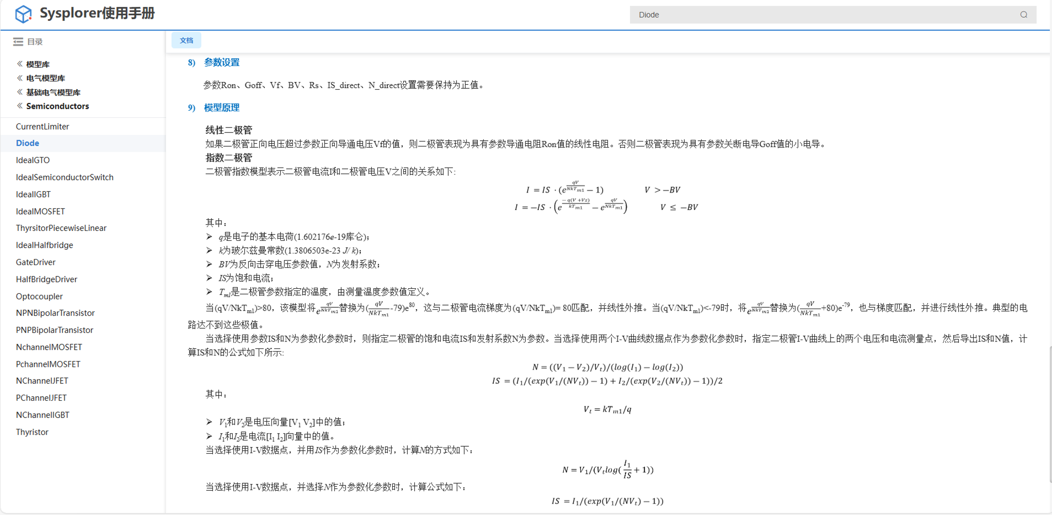Image resolution: width=1052 pixels, height=515 pixels.
Task: Open the IdealGTO entry
Action: point(32,160)
